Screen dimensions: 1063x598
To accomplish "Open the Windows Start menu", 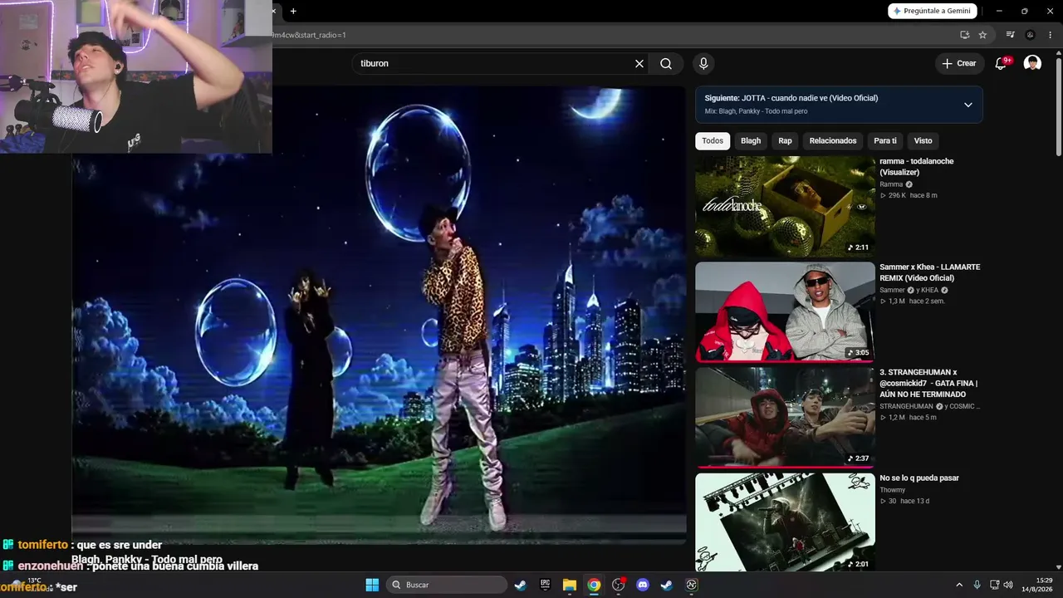I will [372, 585].
